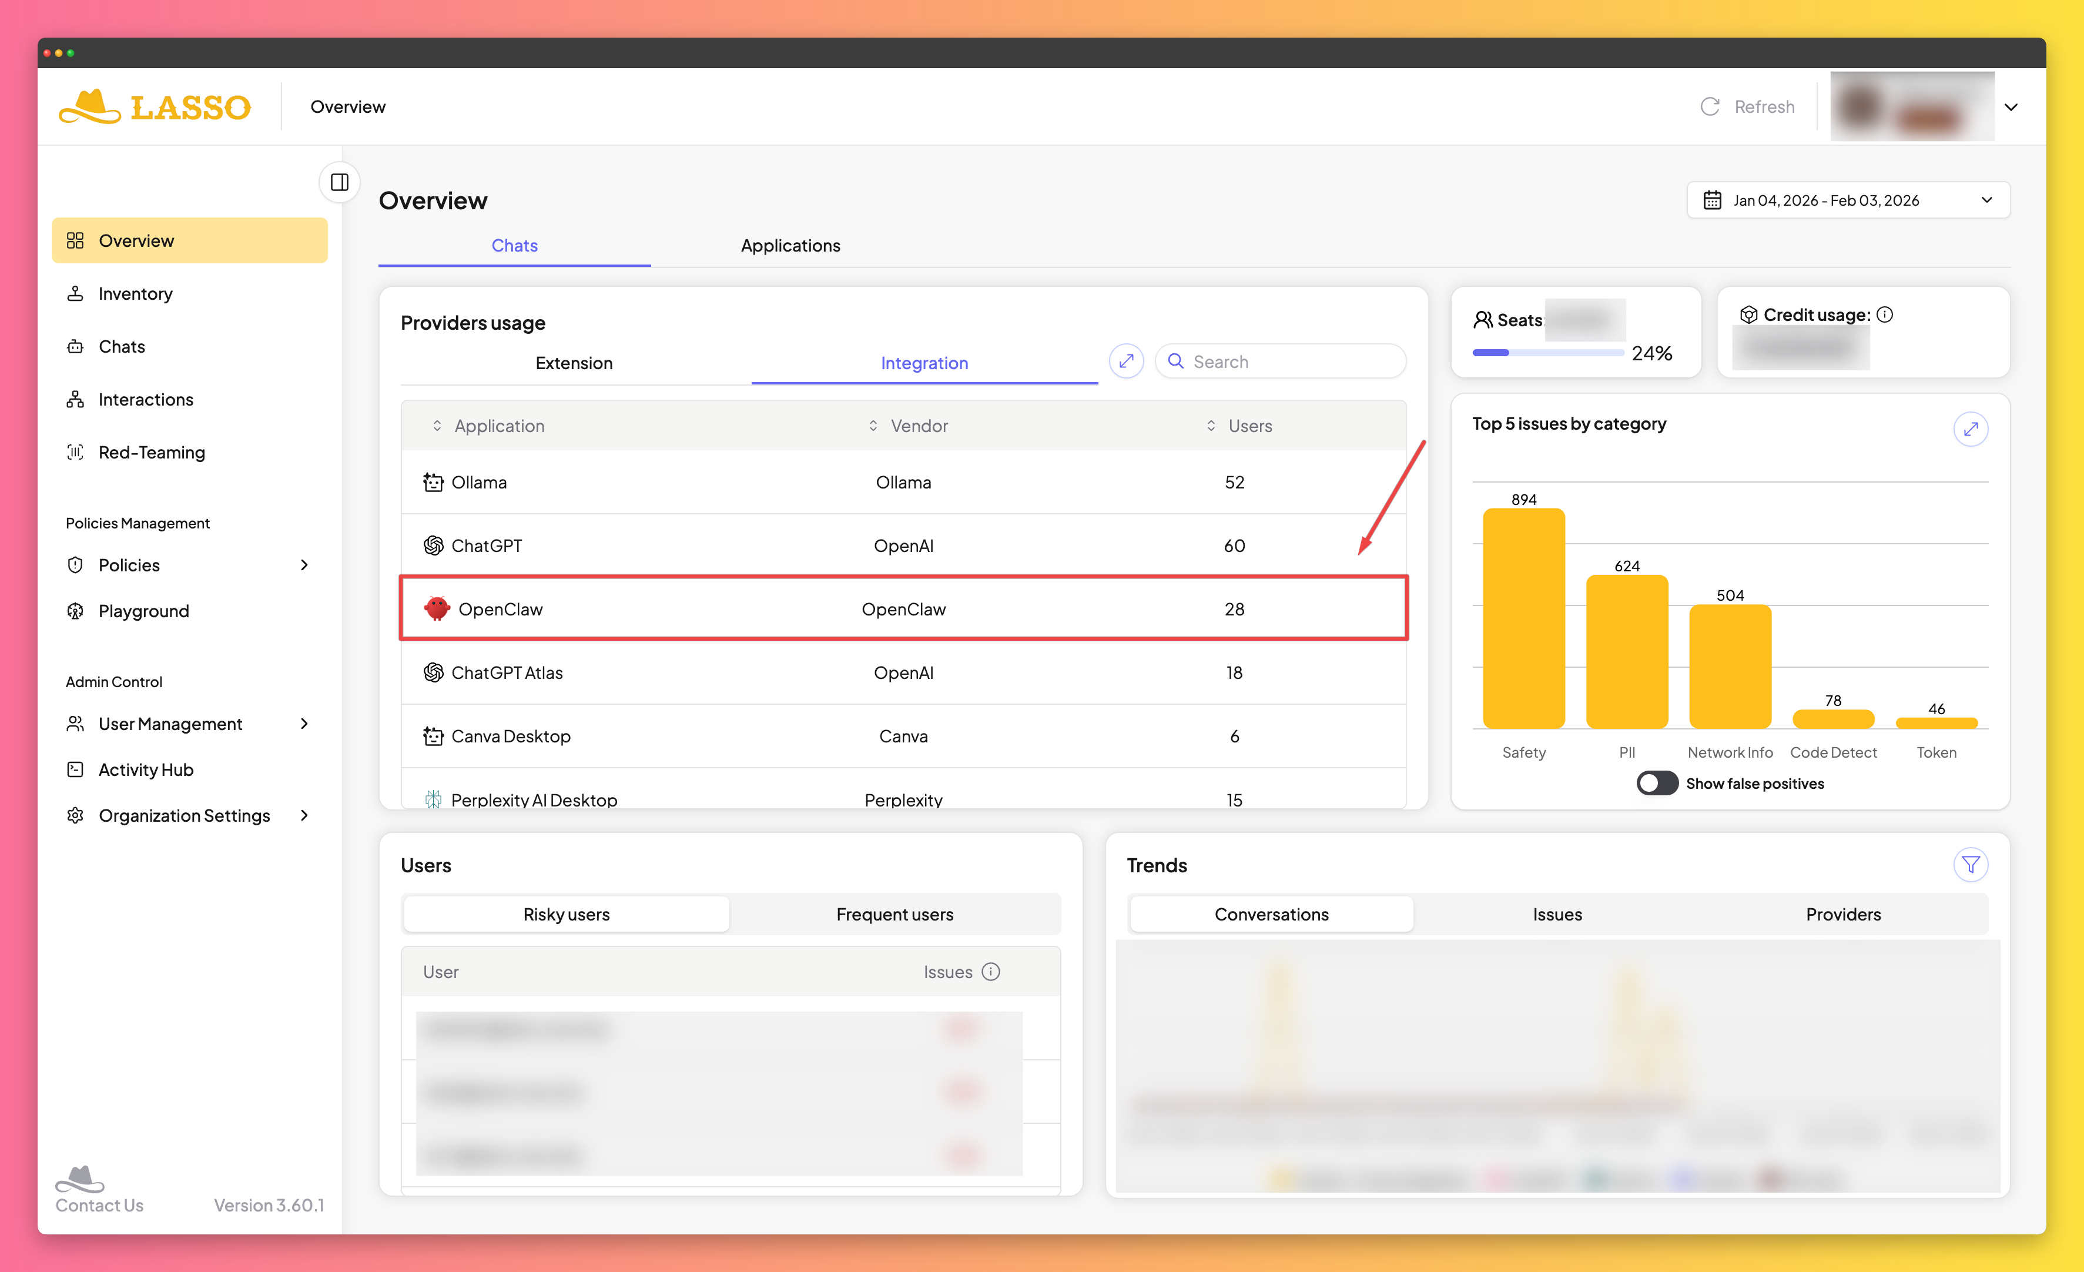Collapse the sidebar panel icon

click(339, 182)
